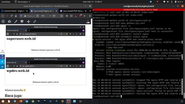The image size is (185, 104).
Task: Open the text document icon in dock
Action: pos(9,101)
